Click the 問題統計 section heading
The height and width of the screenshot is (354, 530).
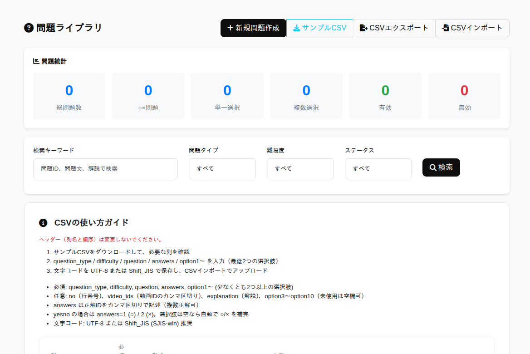(x=54, y=61)
